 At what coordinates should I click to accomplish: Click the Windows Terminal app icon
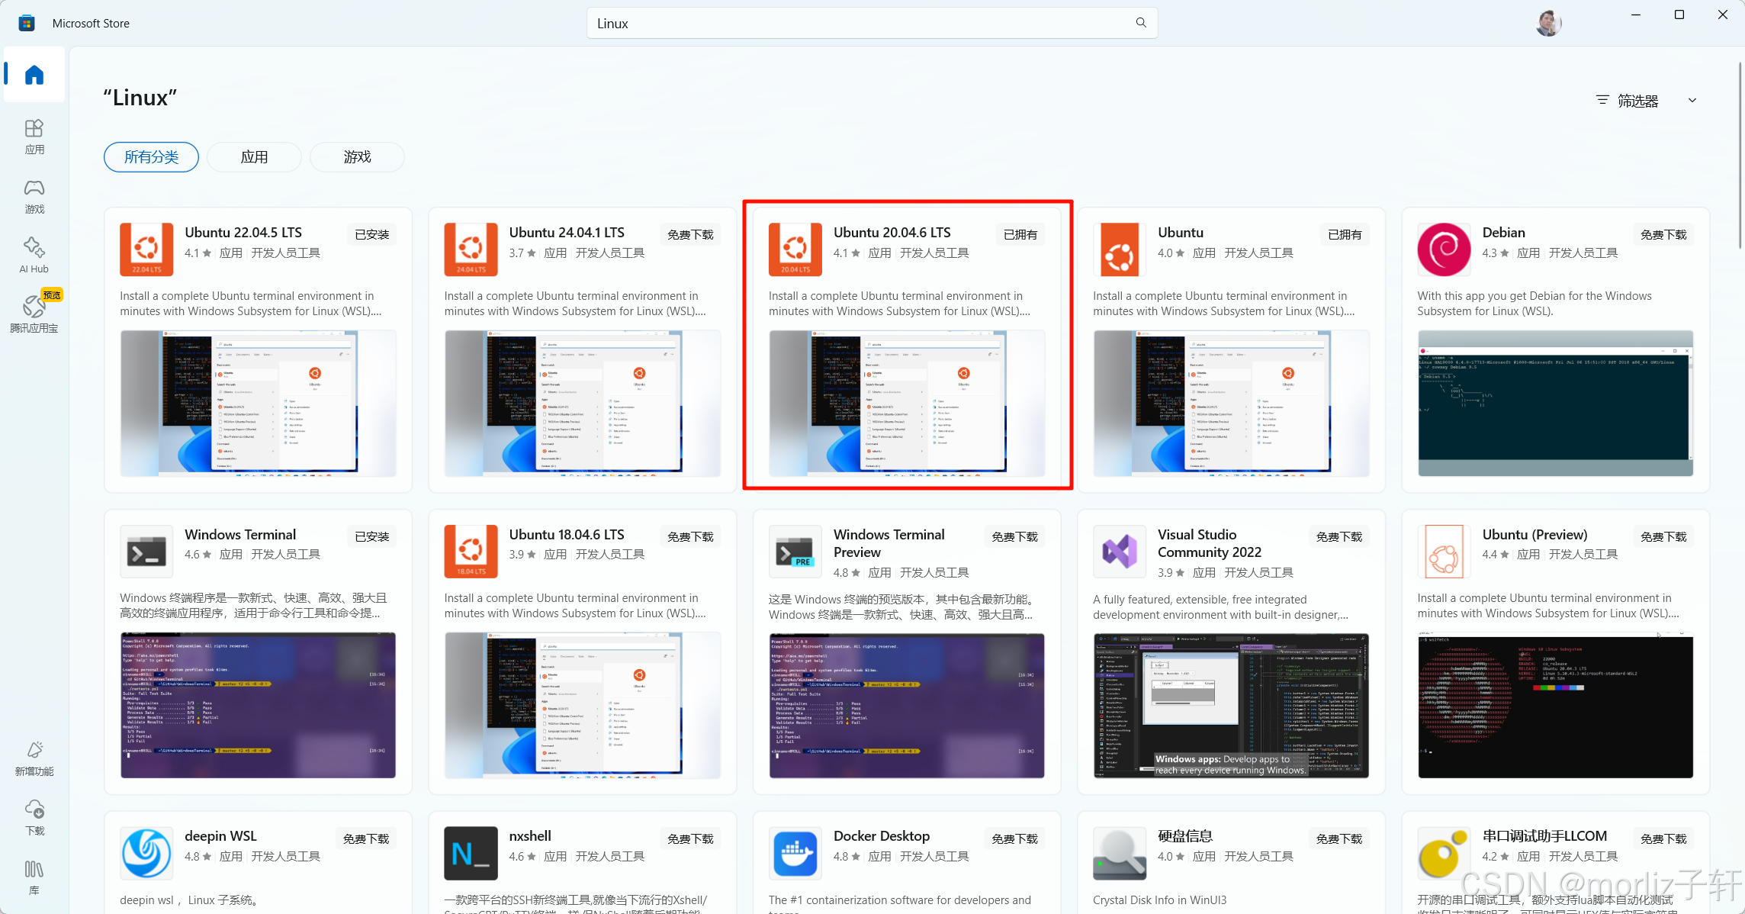pos(146,551)
